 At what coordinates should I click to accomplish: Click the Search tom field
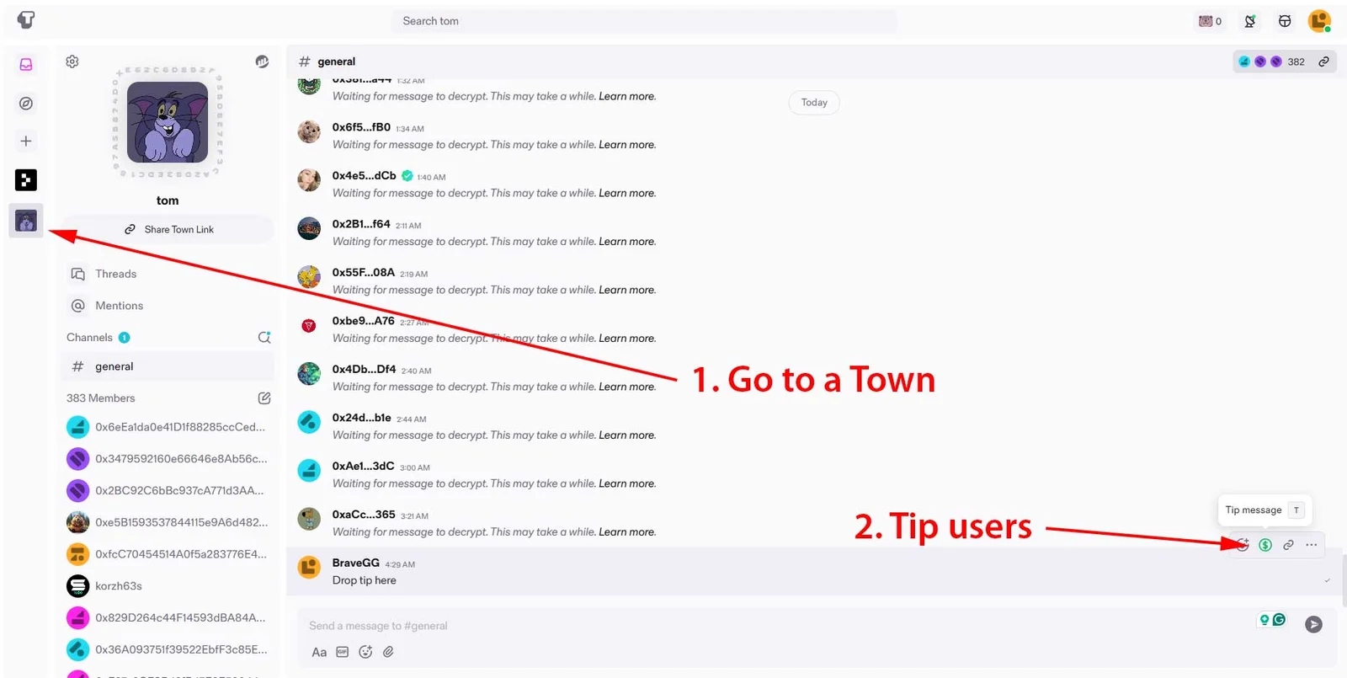[644, 21]
